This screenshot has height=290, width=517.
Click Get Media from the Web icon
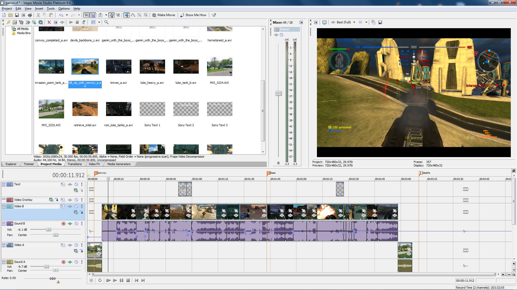[x=41, y=22]
